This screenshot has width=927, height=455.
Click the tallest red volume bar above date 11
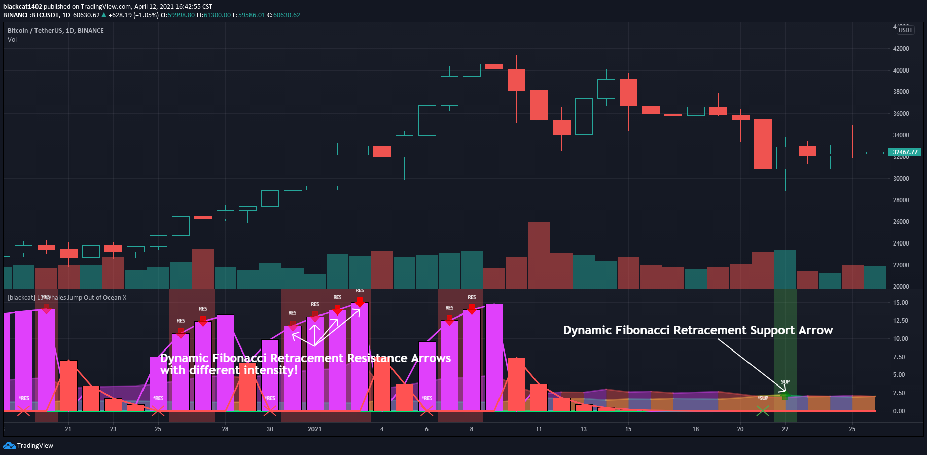pos(539,255)
